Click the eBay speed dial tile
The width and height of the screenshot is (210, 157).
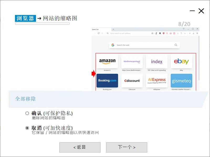point(181,61)
